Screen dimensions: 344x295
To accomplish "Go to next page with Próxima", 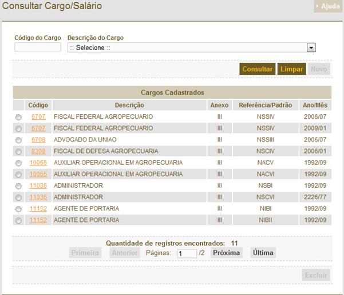I will (226, 253).
